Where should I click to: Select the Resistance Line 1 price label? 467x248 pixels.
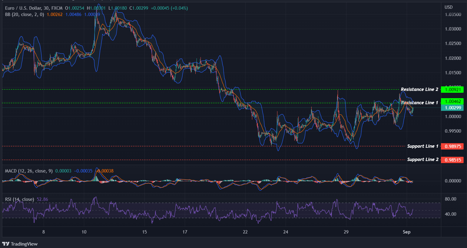419,103
